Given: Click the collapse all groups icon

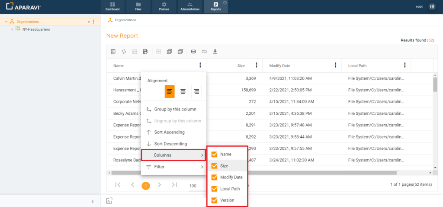Looking at the screenshot, I should pos(180,52).
